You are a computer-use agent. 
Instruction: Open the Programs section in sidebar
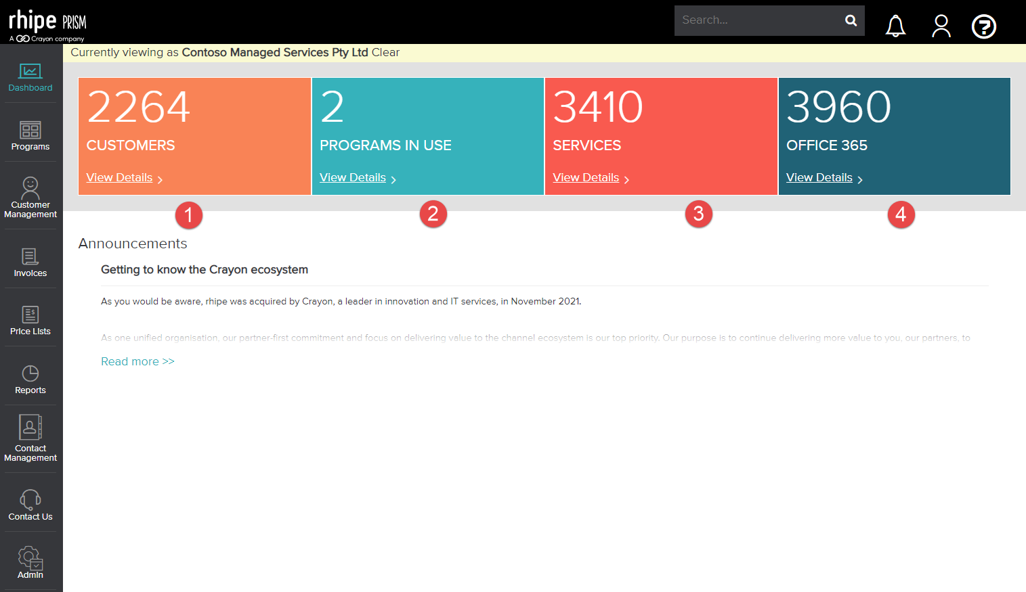coord(30,135)
